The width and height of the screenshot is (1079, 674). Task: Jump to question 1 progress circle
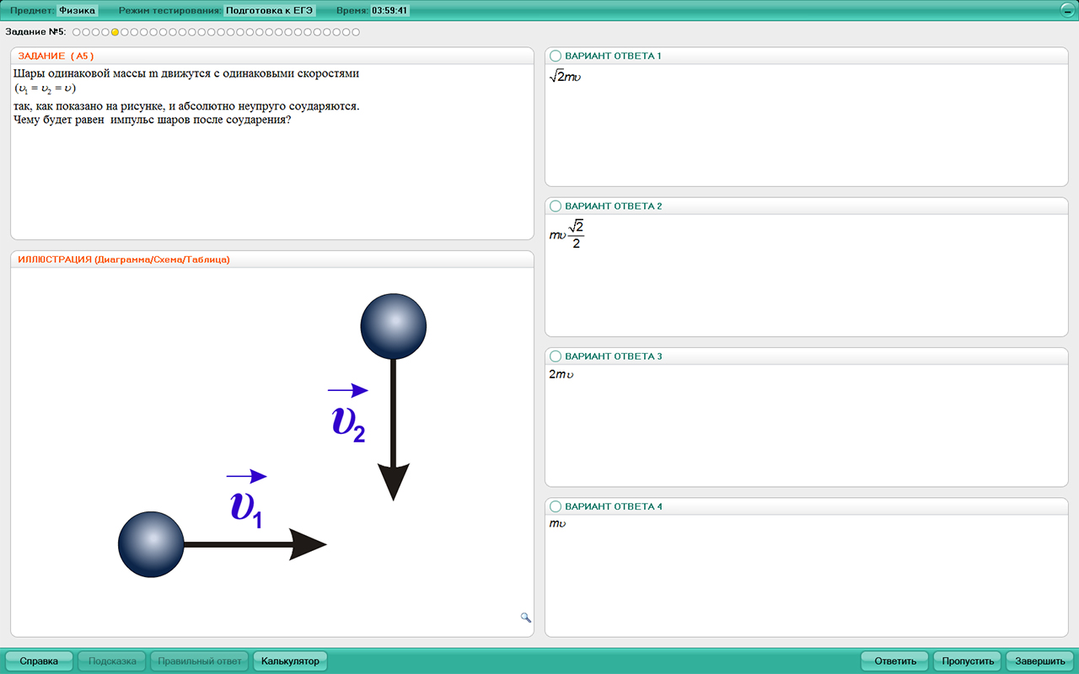point(76,32)
